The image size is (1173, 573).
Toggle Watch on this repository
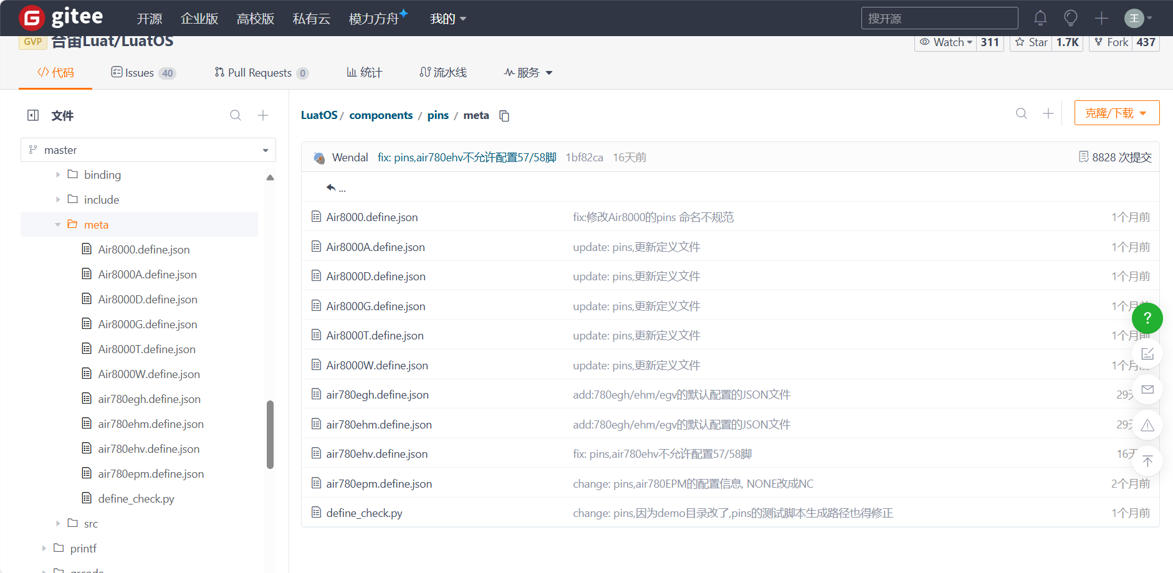coord(946,42)
